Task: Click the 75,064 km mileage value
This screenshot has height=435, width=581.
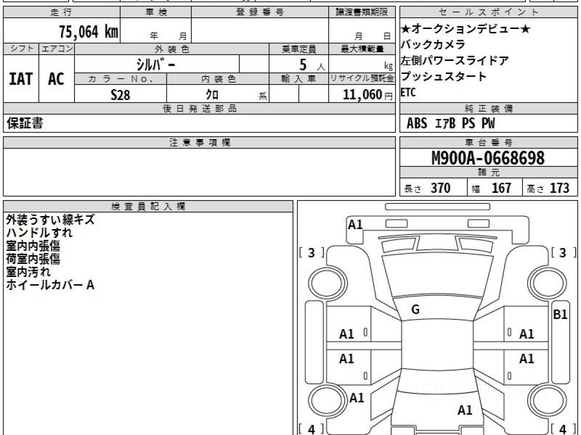Action: point(89,32)
